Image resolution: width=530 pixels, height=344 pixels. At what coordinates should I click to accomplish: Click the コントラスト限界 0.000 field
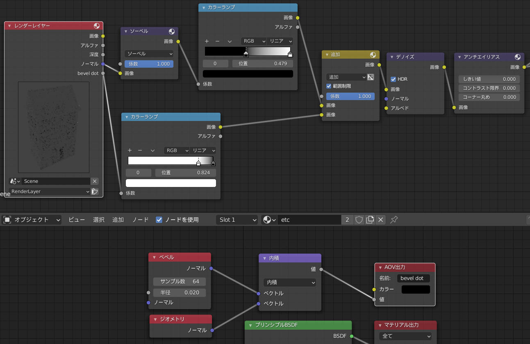point(489,88)
